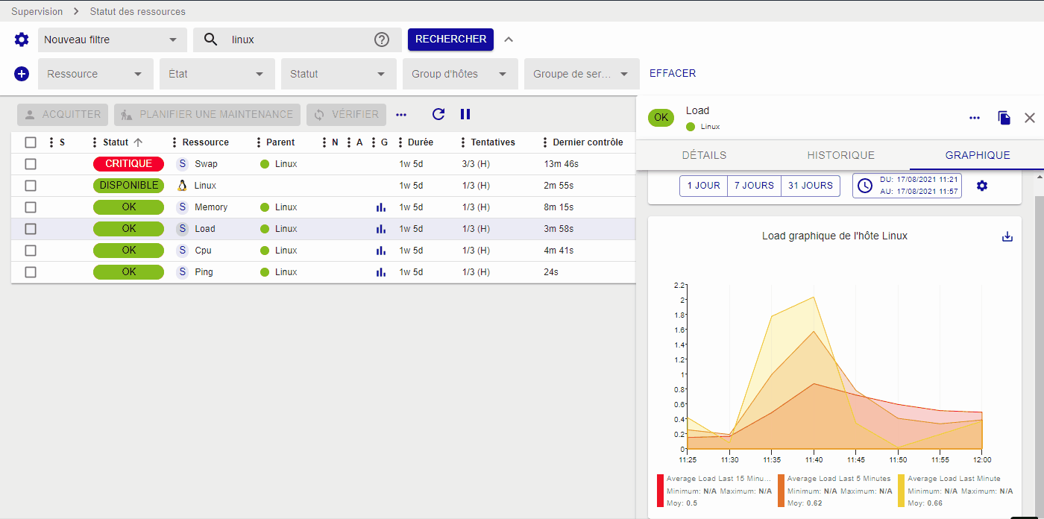This screenshot has width=1044, height=519.
Task: Click the refresh resources icon
Action: coord(438,114)
